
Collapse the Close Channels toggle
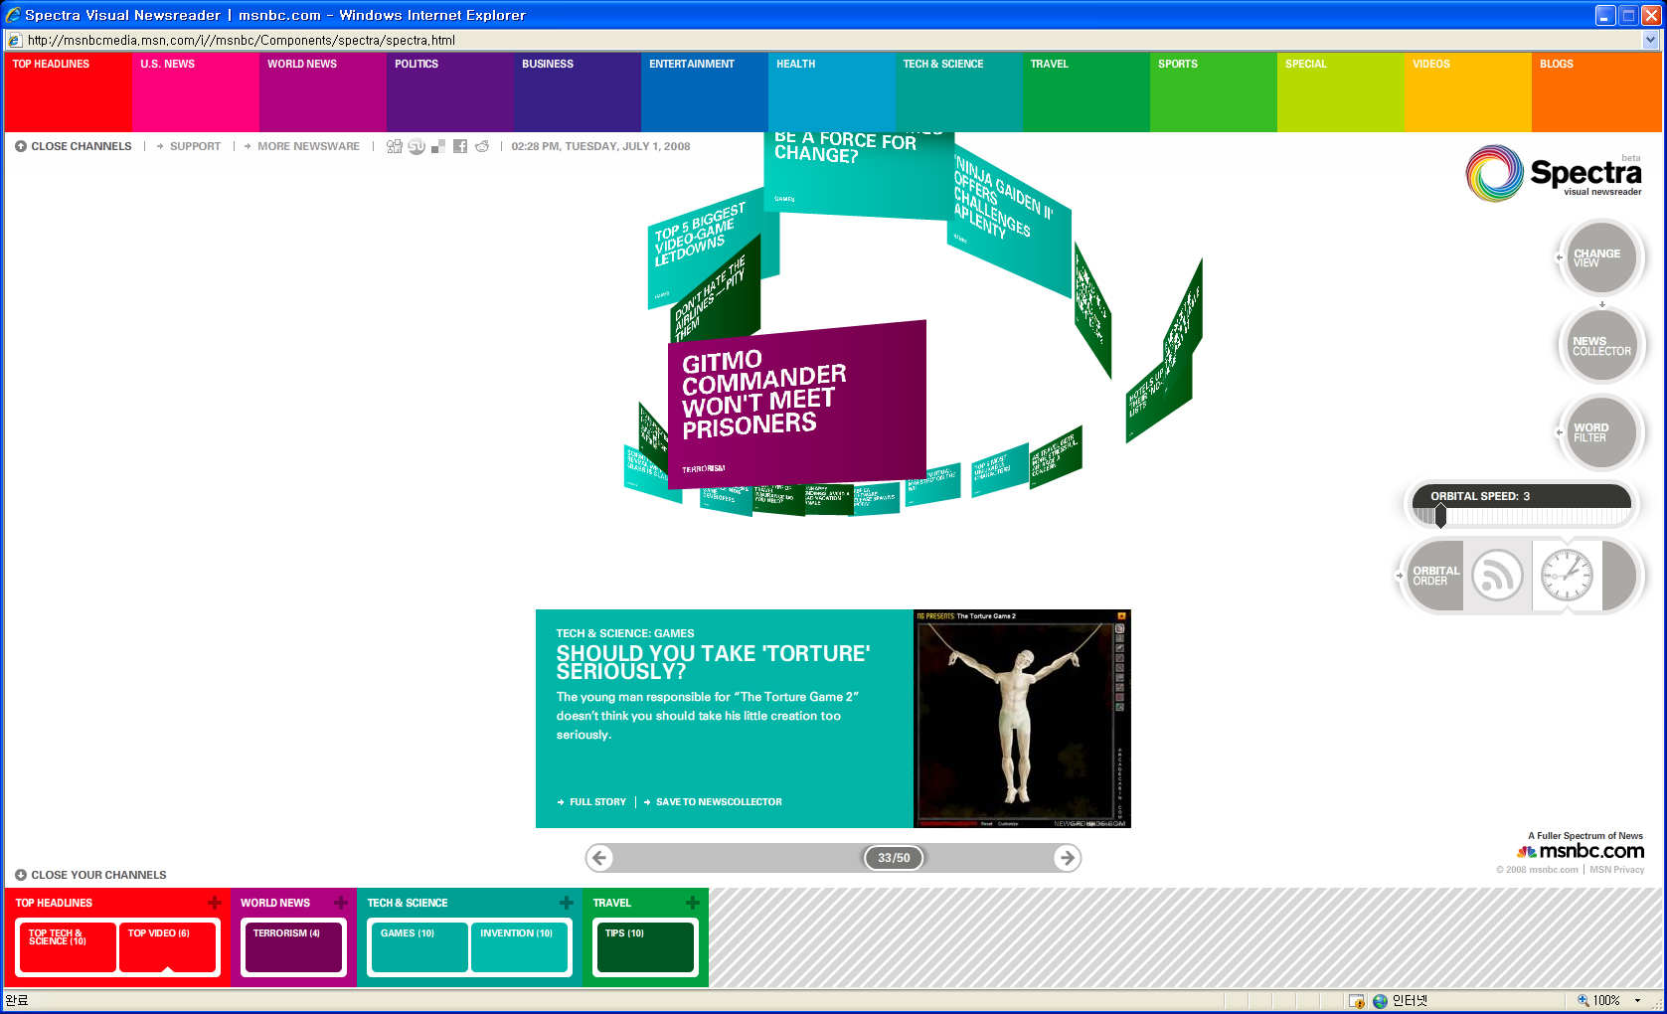click(x=73, y=146)
